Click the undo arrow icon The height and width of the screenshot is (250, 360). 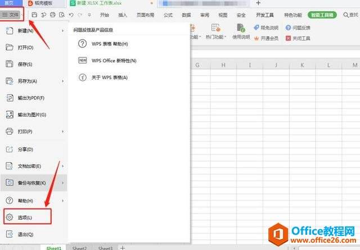[71, 15]
